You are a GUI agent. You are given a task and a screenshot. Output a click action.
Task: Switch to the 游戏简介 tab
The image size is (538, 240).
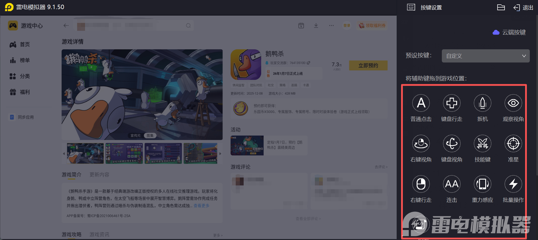[x=72, y=175]
